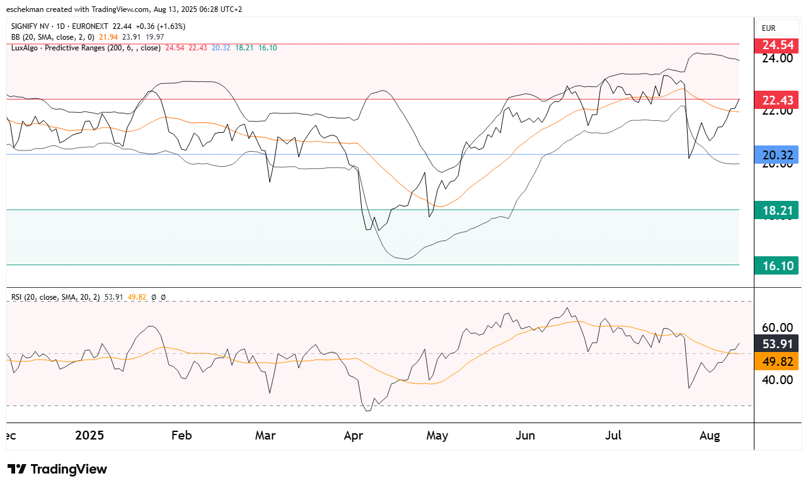Click the 2025 year label on time axis
808x488 pixels.
tap(89, 436)
